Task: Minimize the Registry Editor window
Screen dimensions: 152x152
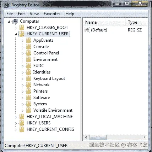Action: tap(117, 4)
